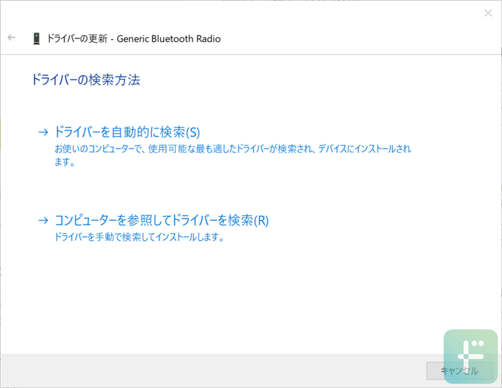Image resolution: width=502 pixels, height=388 pixels.
Task: Click the arrow icon before the browse computer option
Action: [x=43, y=220]
